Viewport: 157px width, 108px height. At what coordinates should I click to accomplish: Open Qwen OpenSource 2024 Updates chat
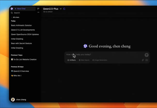25,34
